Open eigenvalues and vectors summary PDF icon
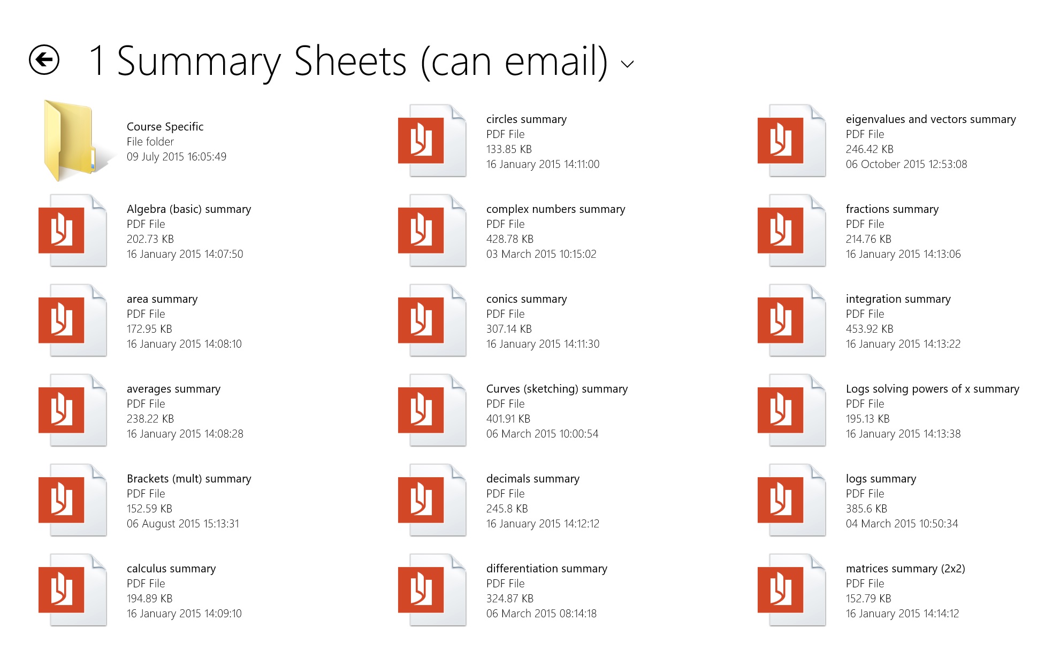The height and width of the screenshot is (651, 1060). (x=791, y=141)
